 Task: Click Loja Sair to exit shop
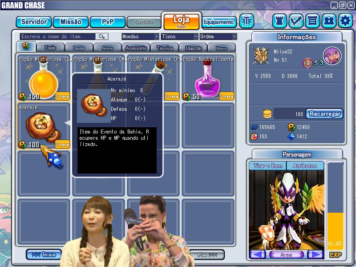coord(182,21)
